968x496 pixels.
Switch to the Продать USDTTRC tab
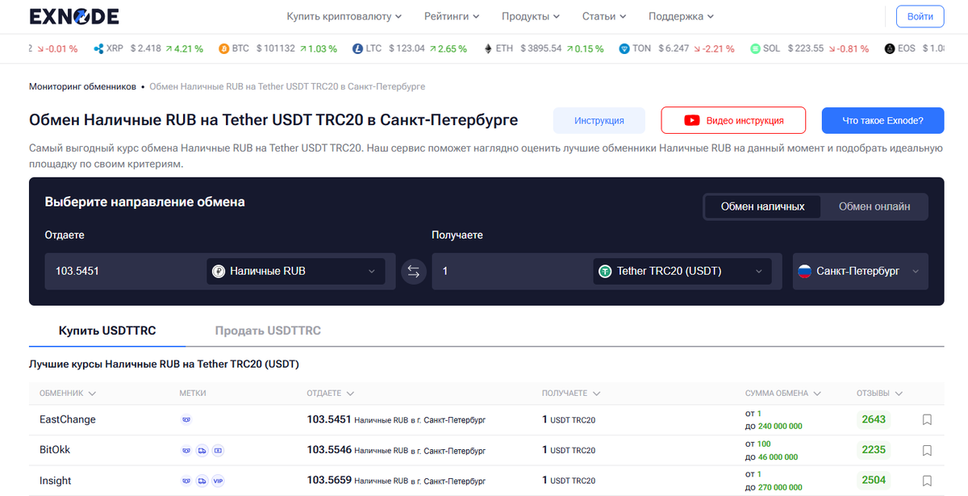pyautogui.click(x=267, y=330)
